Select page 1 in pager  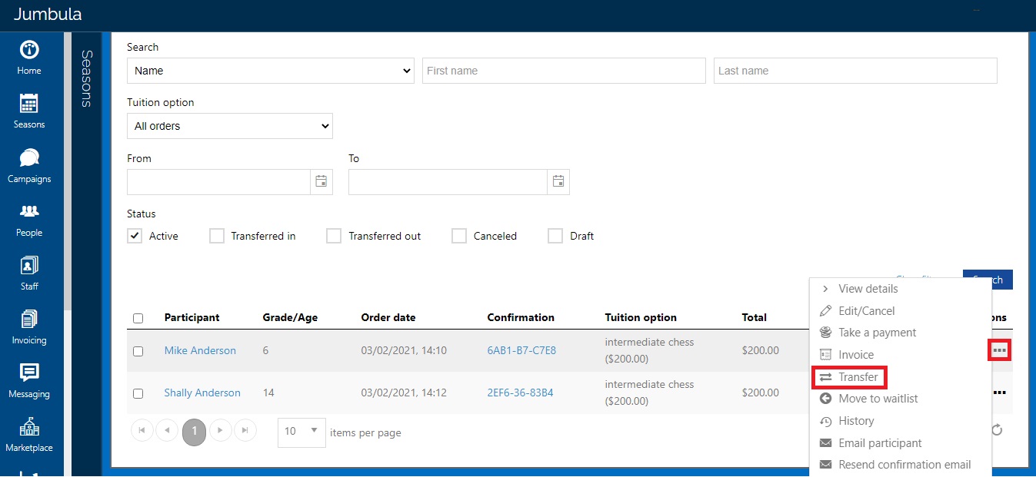click(x=194, y=432)
